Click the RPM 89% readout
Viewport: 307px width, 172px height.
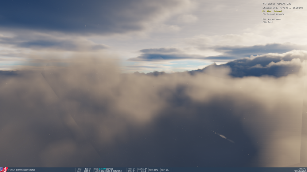pyautogui.click(x=153, y=170)
